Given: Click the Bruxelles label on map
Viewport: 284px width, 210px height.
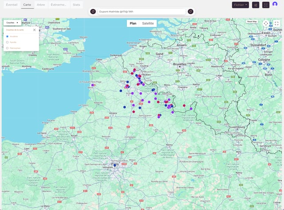Looking at the screenshot, I should click(180, 64).
